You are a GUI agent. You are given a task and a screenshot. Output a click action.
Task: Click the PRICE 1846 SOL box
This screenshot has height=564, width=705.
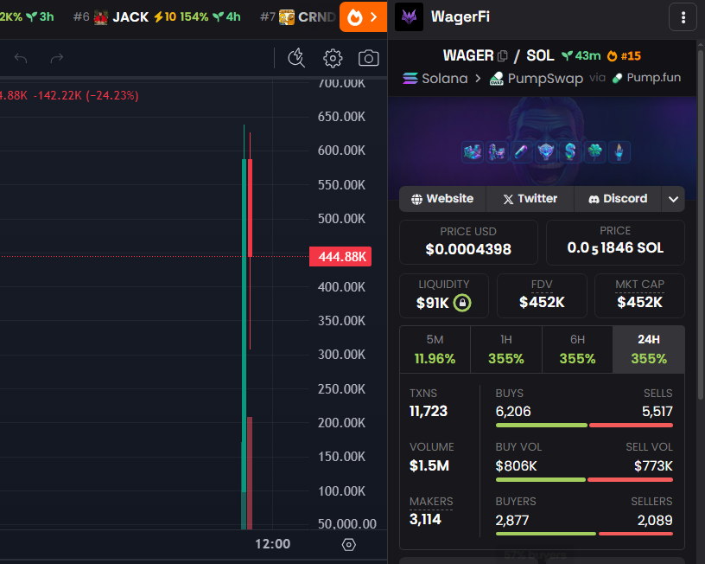615,242
